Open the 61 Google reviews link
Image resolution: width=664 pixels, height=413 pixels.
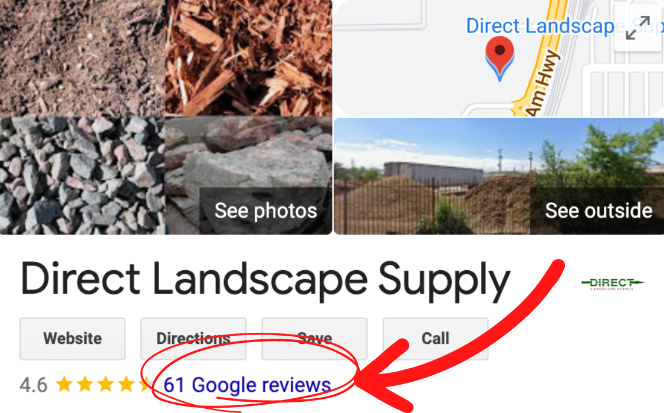coord(247,385)
